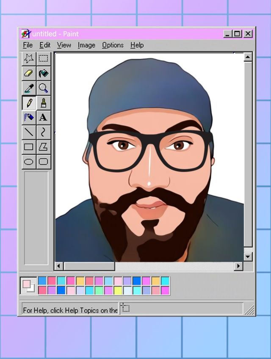Viewport: 271px width, 359px height.
Task: Select the Ellipse shape tool
Action: [29, 162]
